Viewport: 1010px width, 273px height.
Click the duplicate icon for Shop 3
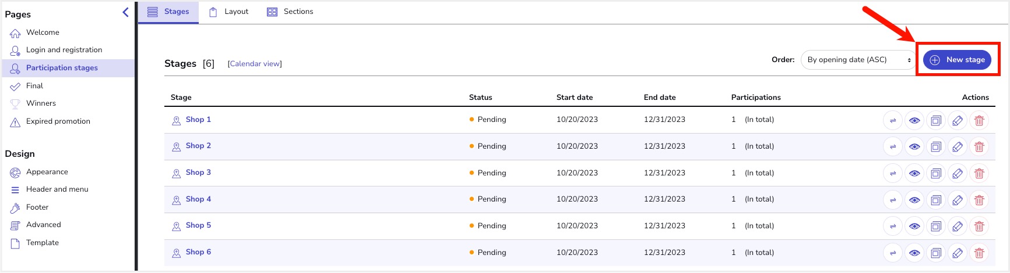tap(936, 174)
